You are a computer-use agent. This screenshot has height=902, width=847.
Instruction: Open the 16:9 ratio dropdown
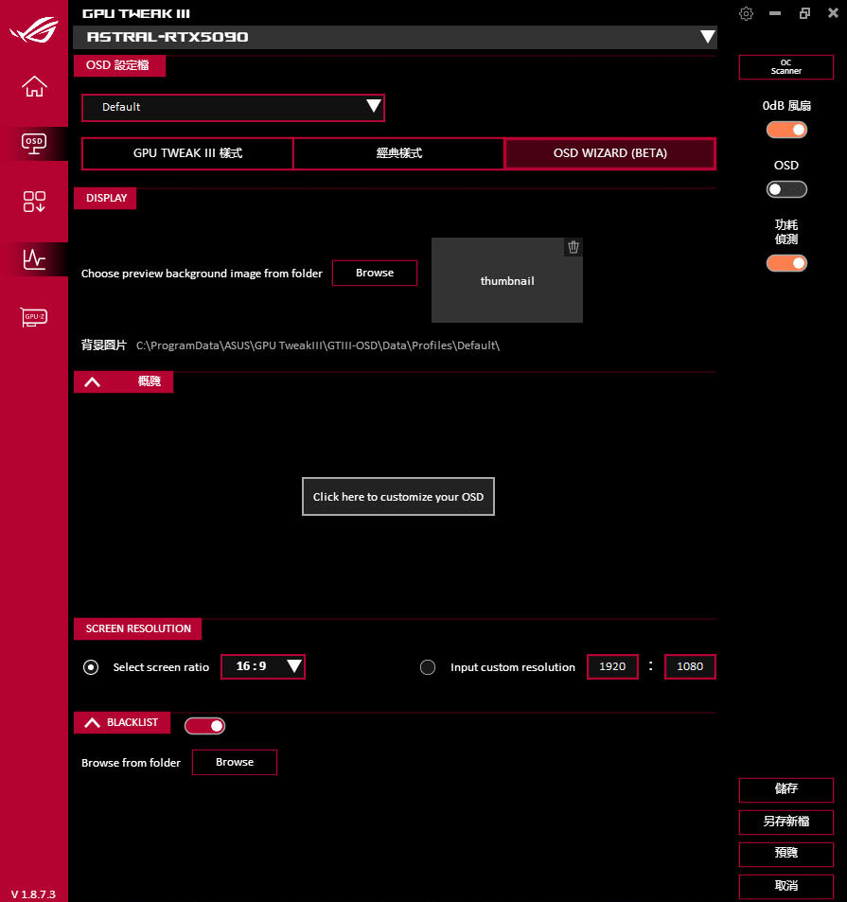(263, 666)
